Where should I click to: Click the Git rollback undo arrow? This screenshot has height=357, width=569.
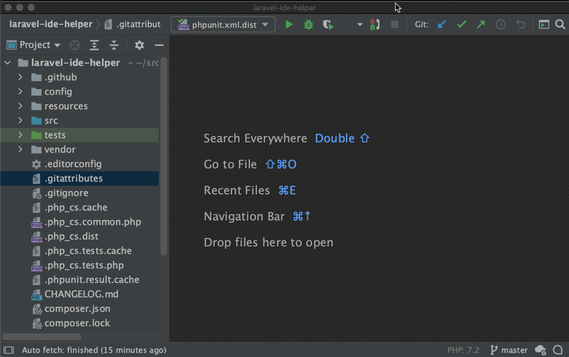(521, 25)
